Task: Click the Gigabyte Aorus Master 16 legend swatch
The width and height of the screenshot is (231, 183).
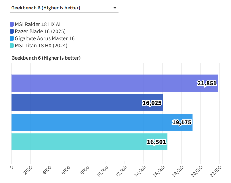Action: [12, 38]
